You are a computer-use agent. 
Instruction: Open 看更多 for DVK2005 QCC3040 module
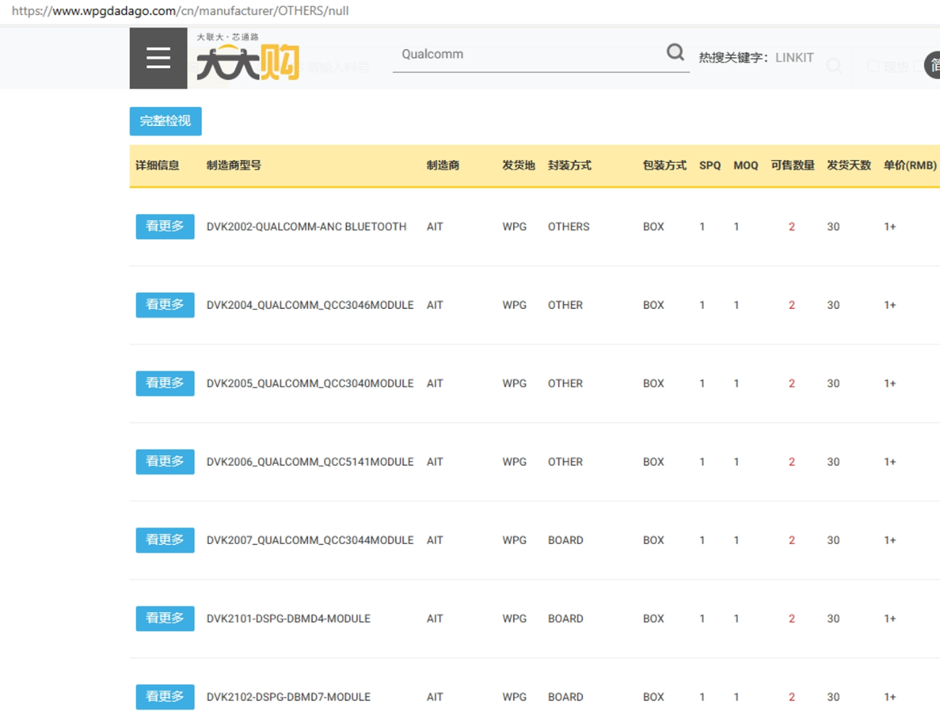click(x=165, y=383)
